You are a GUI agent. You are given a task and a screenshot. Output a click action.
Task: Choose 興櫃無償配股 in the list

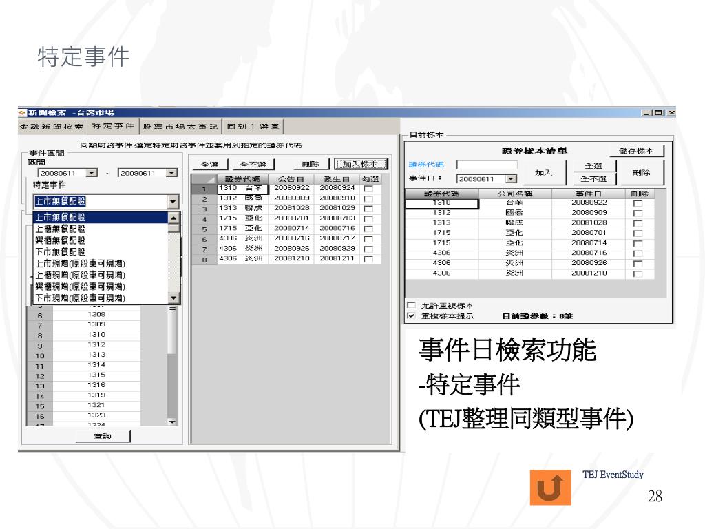tap(101, 240)
